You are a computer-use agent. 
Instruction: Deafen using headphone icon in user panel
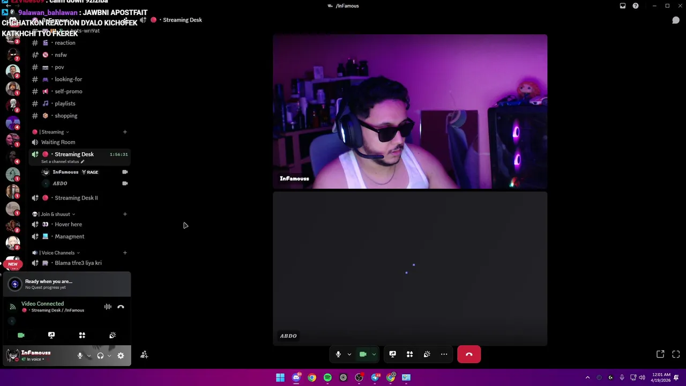100,355
